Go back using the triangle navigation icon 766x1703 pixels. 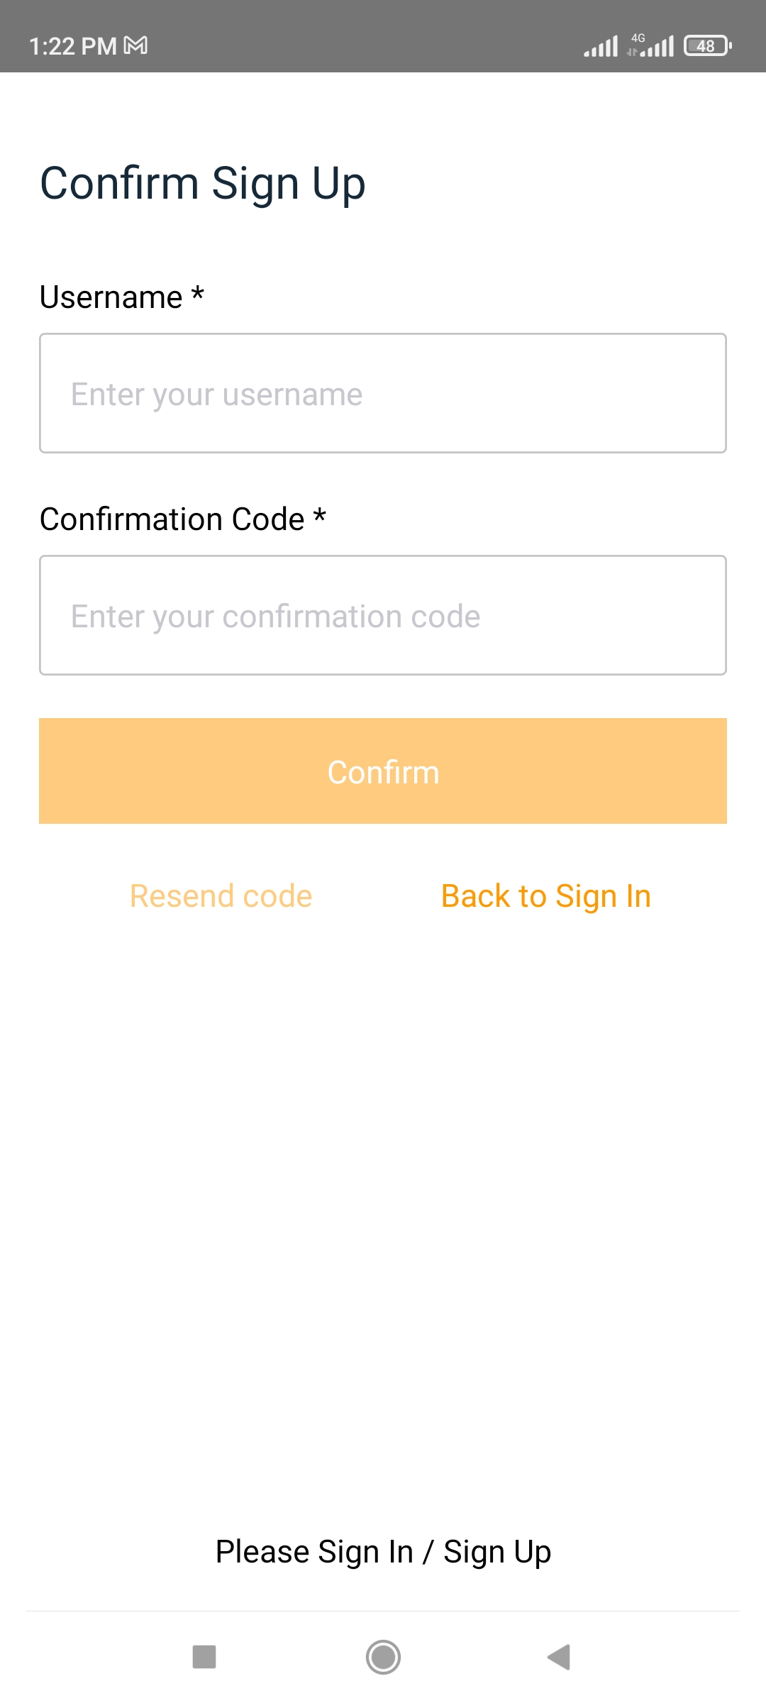pyautogui.click(x=559, y=1657)
